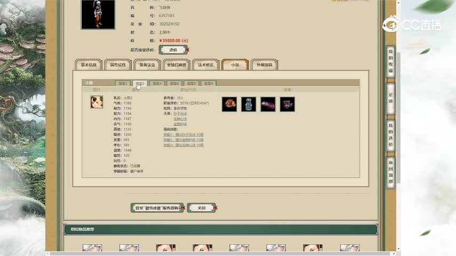
Task: Select the third dark red equipment icon
Action: pos(268,104)
